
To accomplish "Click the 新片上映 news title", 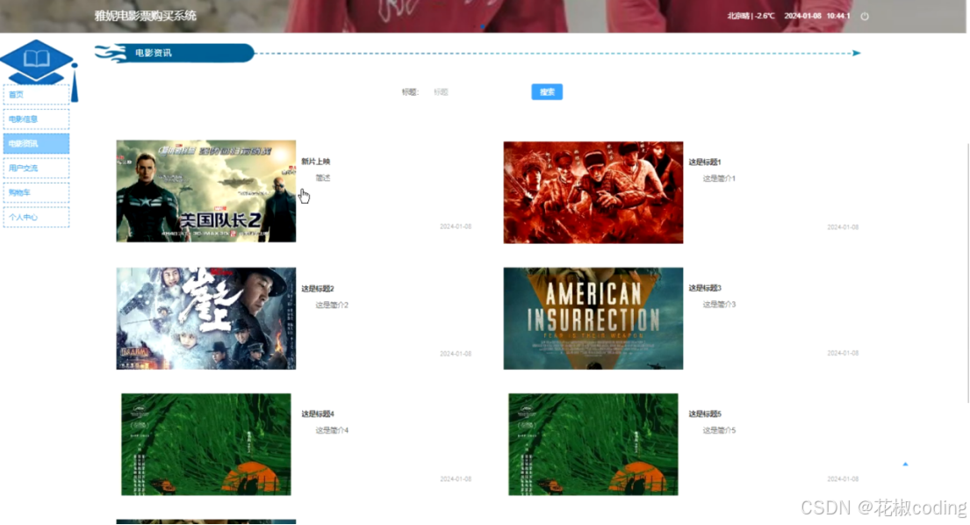I will (315, 162).
